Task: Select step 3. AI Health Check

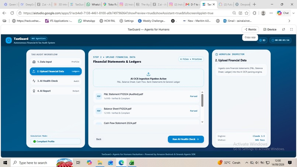Action: point(56,81)
